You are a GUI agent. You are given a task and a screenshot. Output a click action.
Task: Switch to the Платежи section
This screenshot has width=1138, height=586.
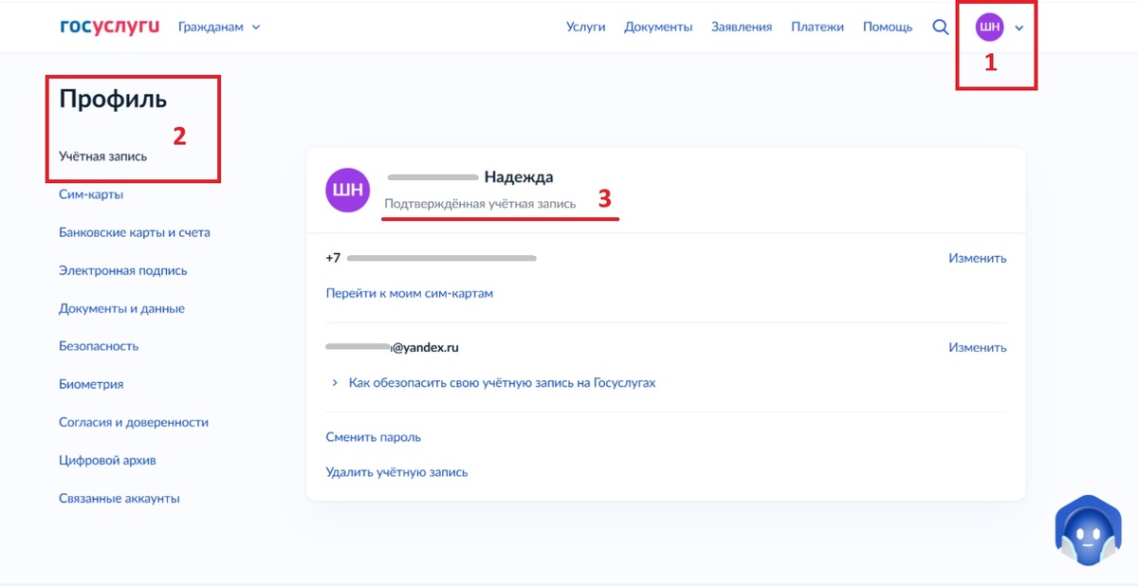(817, 27)
